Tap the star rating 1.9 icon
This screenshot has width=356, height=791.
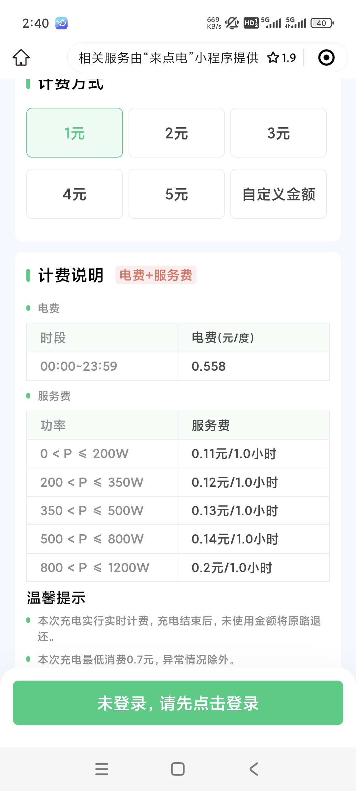(282, 58)
